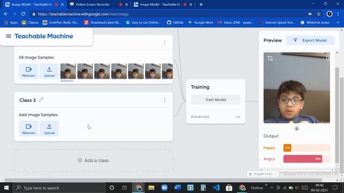Open the notification center icon

[x=335, y=188]
